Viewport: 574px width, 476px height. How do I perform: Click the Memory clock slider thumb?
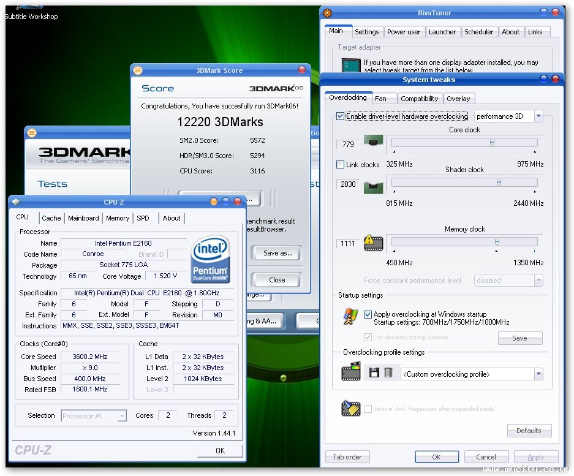click(497, 242)
